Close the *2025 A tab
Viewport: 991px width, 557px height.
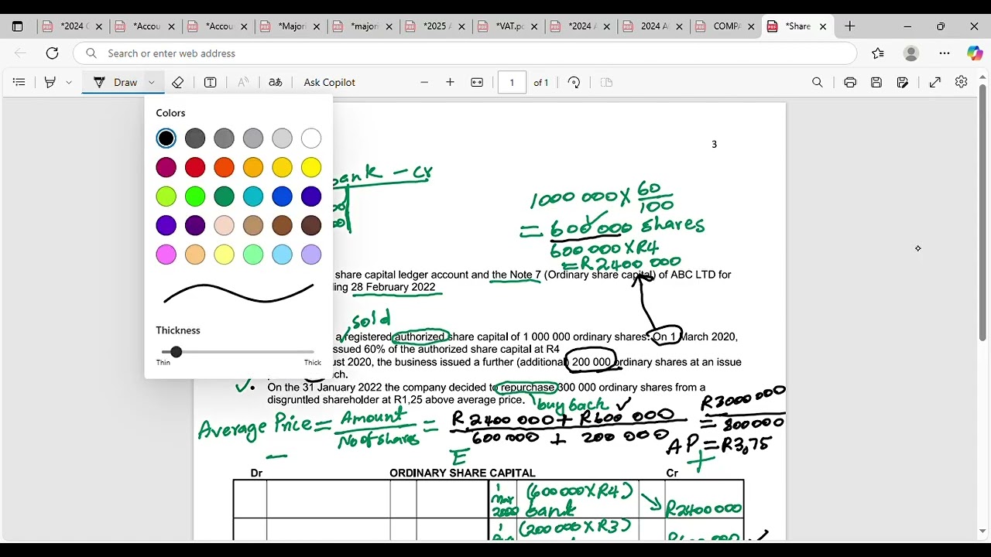(461, 26)
